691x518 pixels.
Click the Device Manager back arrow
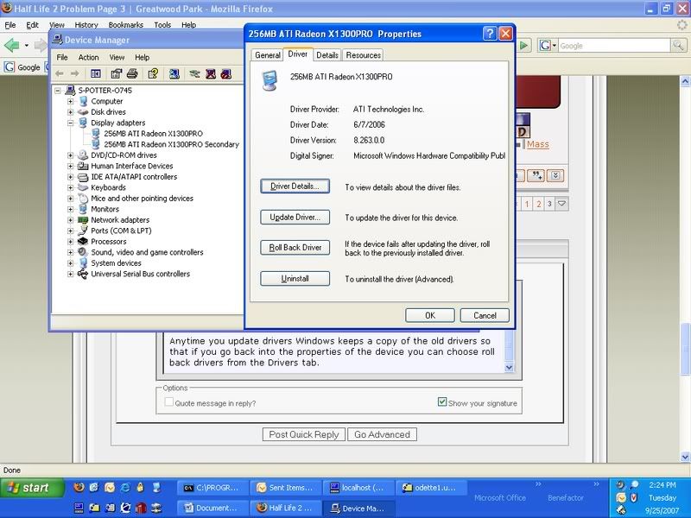tap(60, 73)
